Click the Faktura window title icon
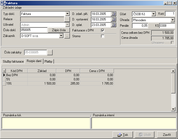 (3, 3)
